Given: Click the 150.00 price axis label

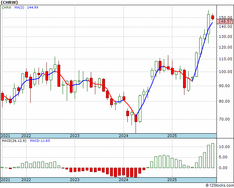Looking at the screenshot, I should point(226,18).
